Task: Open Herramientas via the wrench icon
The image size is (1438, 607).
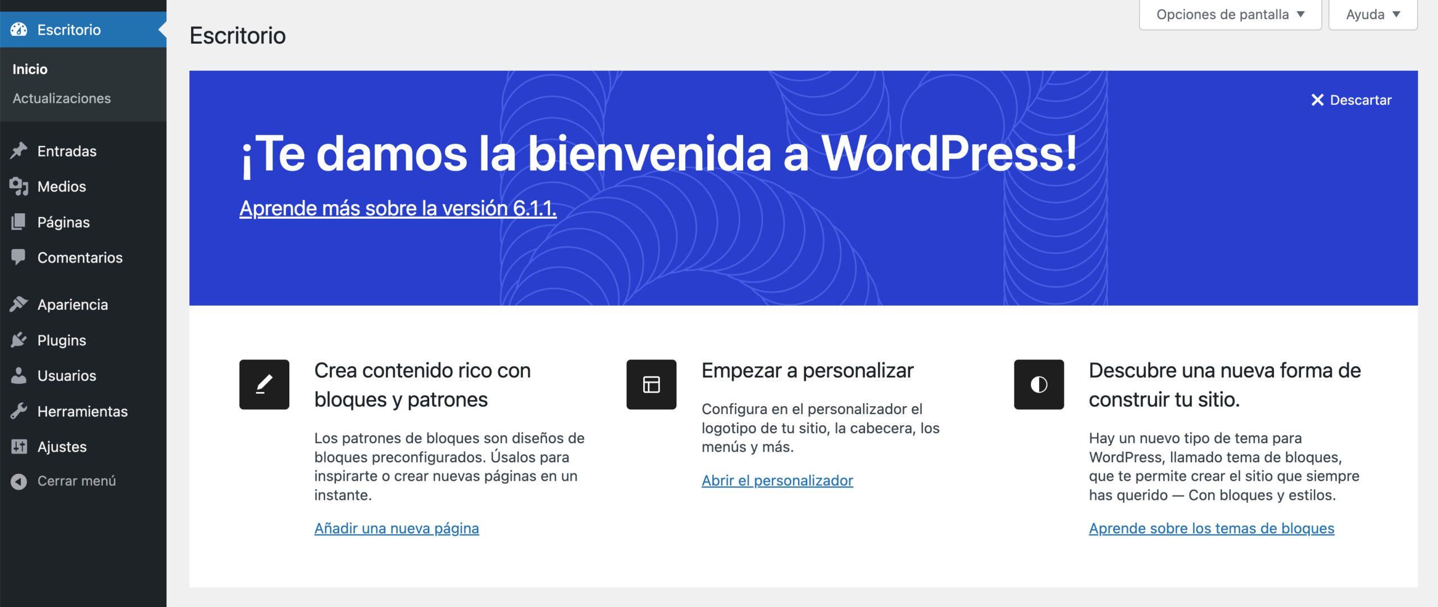Action: point(19,411)
